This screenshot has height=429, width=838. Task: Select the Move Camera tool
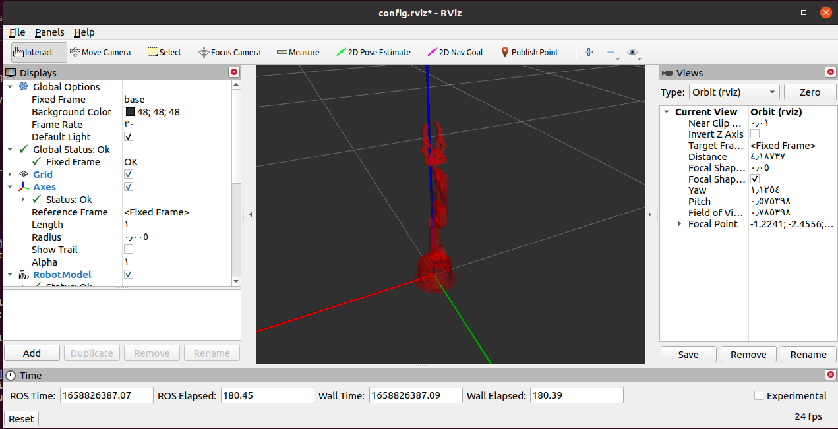pyautogui.click(x=100, y=52)
